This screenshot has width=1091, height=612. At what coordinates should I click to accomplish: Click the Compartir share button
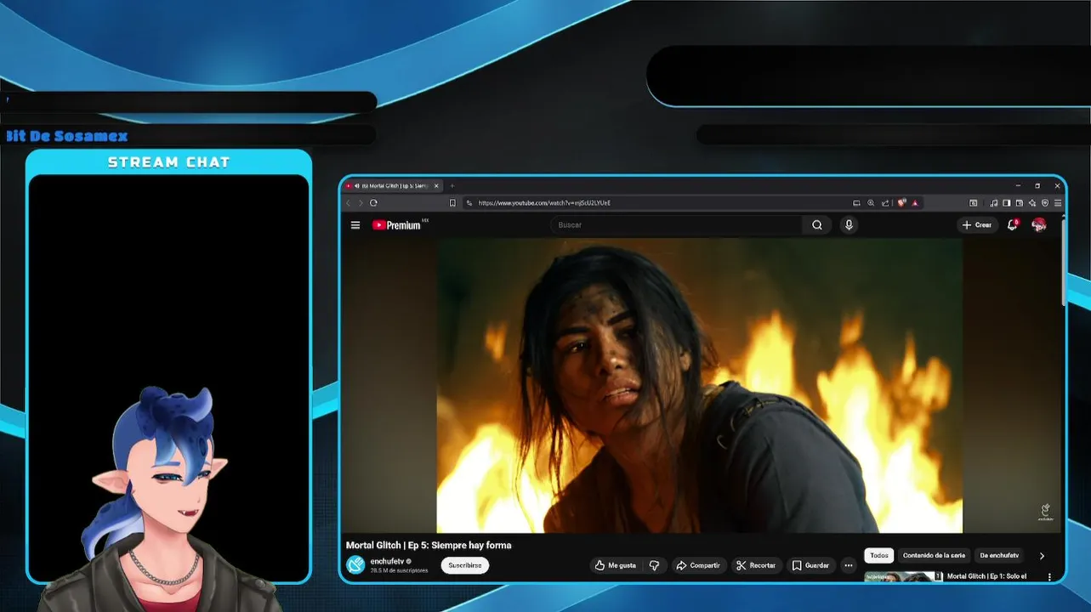tap(698, 565)
